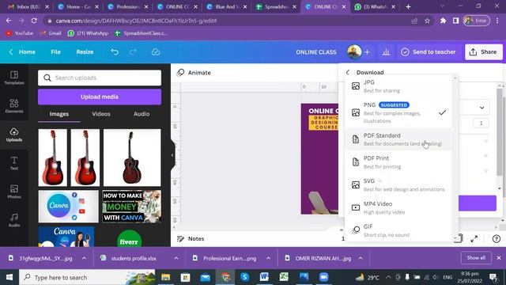Select PNG suggested file type
This screenshot has height=285, width=506.
(398, 112)
